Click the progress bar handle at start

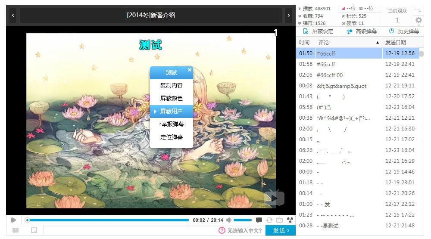pyautogui.click(x=27, y=220)
